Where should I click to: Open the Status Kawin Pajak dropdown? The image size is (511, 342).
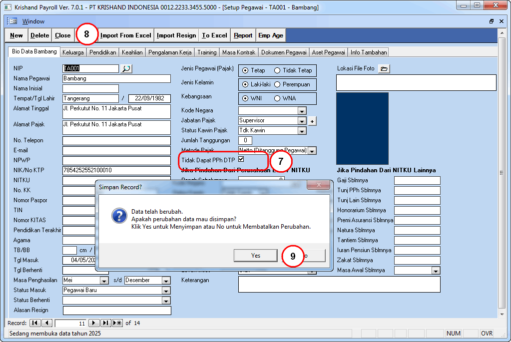pos(302,131)
